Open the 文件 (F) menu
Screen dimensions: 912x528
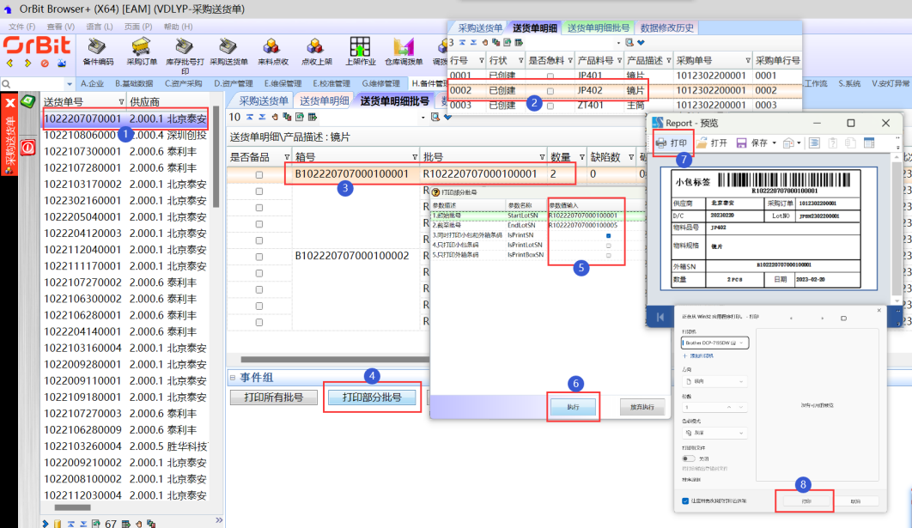(21, 27)
